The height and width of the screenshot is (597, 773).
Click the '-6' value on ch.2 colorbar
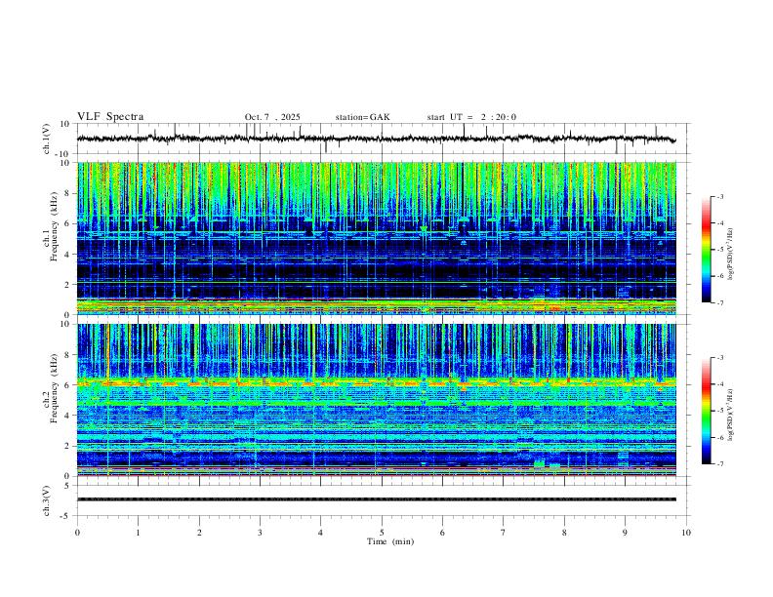coord(720,437)
